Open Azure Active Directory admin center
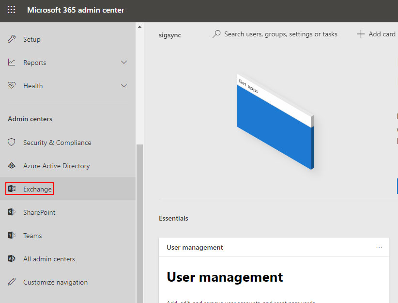 tap(68, 166)
